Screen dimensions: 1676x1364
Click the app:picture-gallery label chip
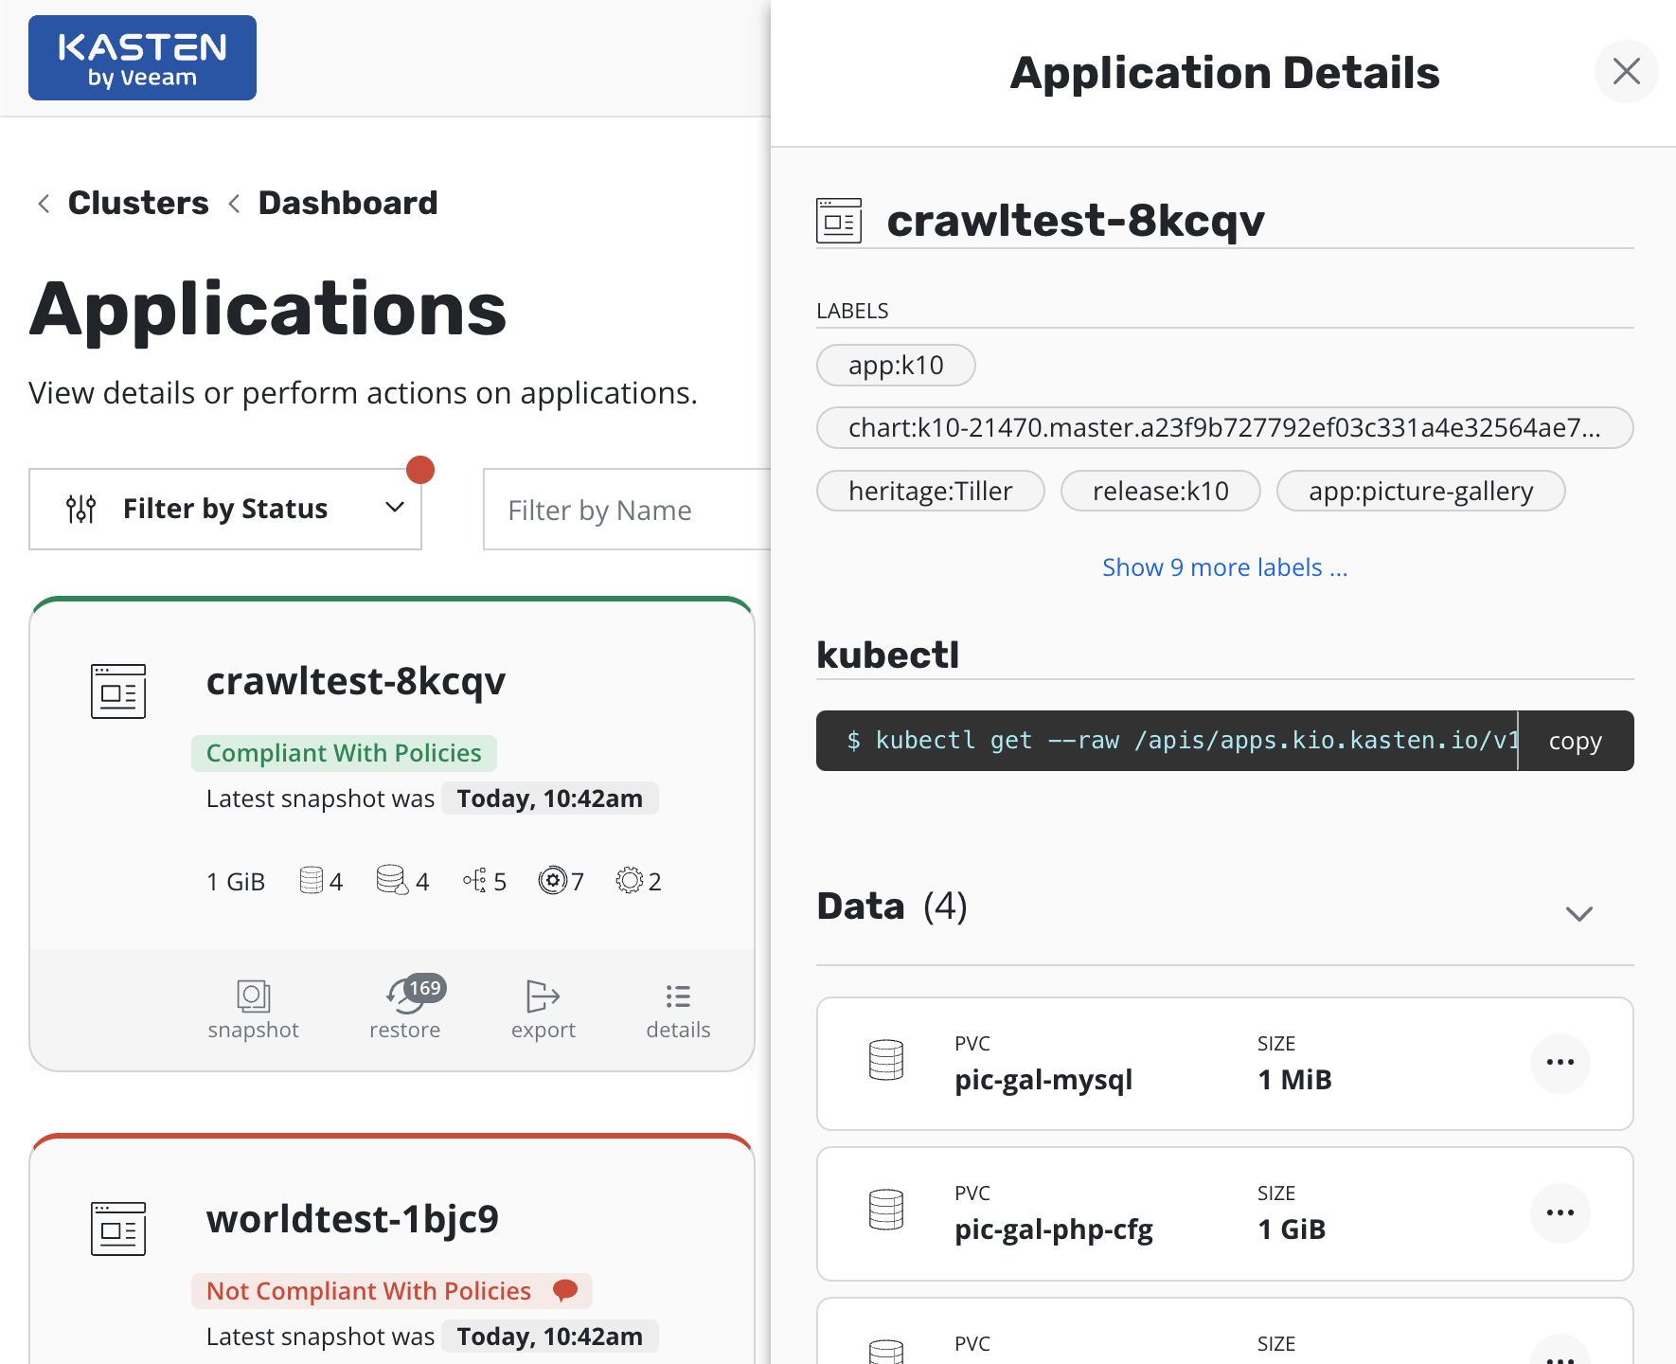1420,491
